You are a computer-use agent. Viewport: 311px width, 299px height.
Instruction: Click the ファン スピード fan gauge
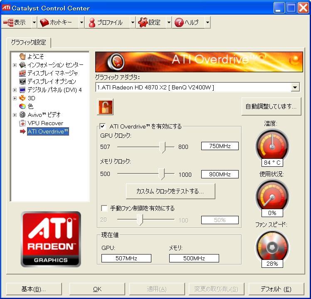pos(272,246)
